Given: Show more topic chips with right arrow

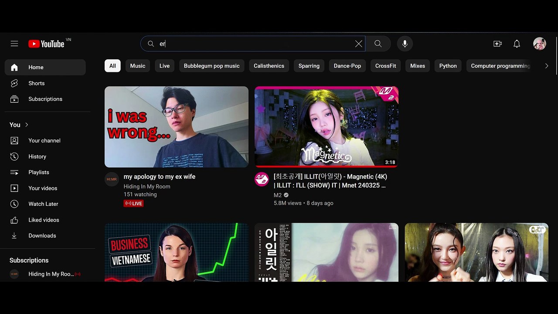Looking at the screenshot, I should (x=547, y=66).
